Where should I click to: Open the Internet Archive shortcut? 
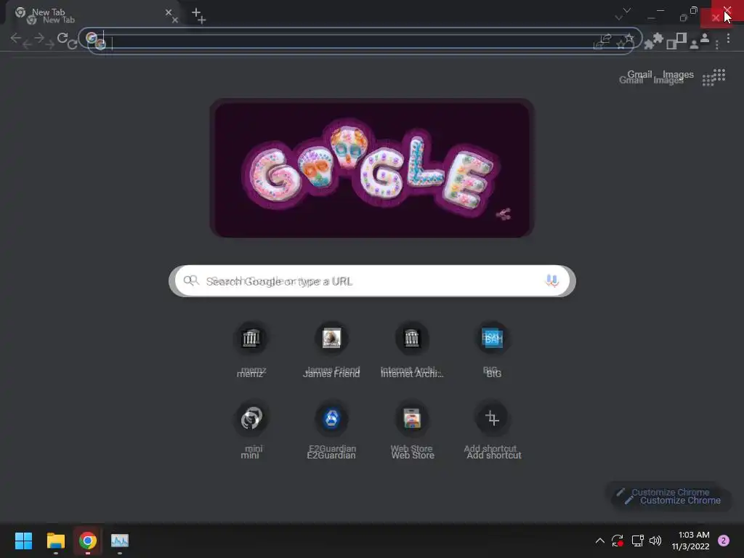point(412,350)
